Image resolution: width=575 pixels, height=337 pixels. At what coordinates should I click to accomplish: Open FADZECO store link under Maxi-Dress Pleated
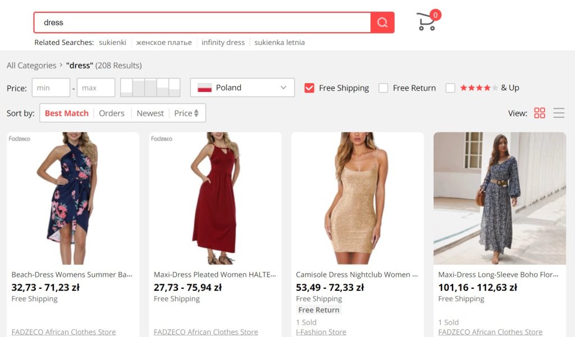point(206,332)
